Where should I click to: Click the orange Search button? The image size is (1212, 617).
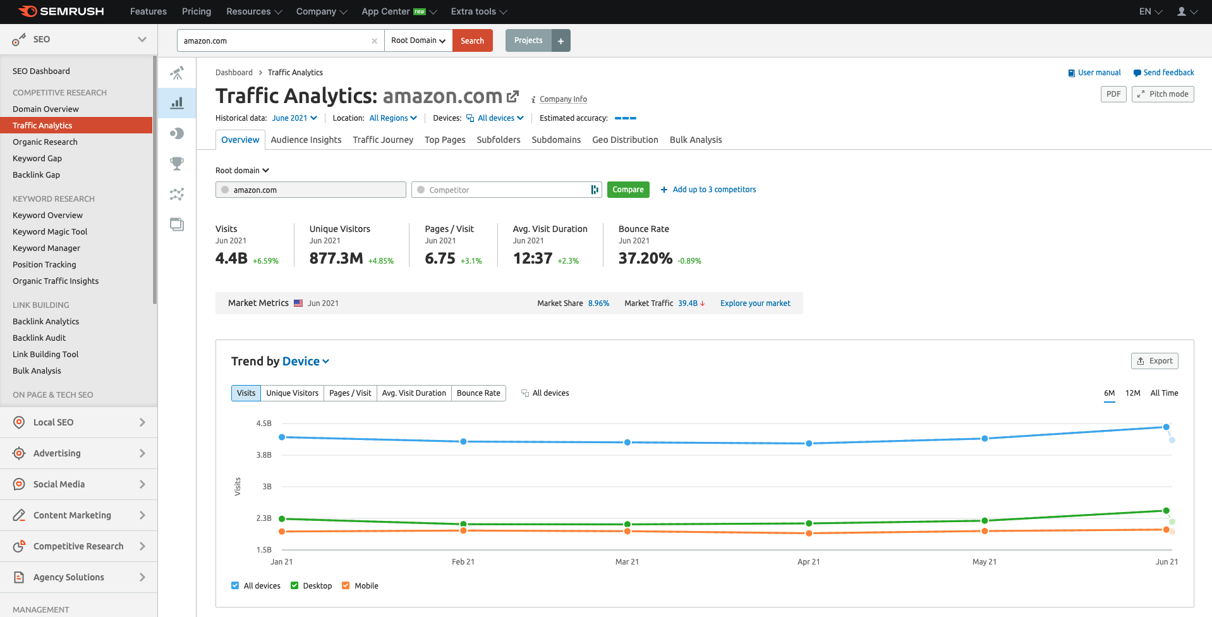[x=472, y=40]
